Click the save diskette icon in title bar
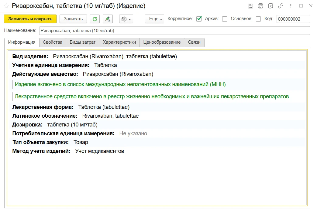Image resolution: width=317 pixels, height=212 pixels. pyautogui.click(x=250, y=6)
